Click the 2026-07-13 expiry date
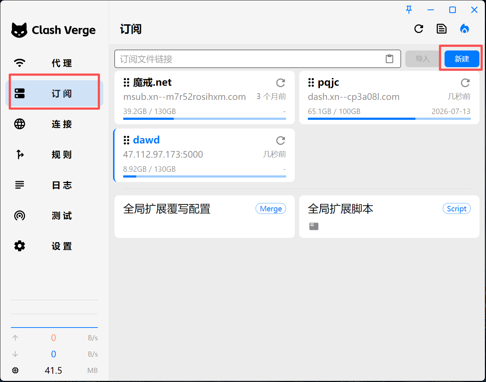This screenshot has width=486, height=382. 451,111
